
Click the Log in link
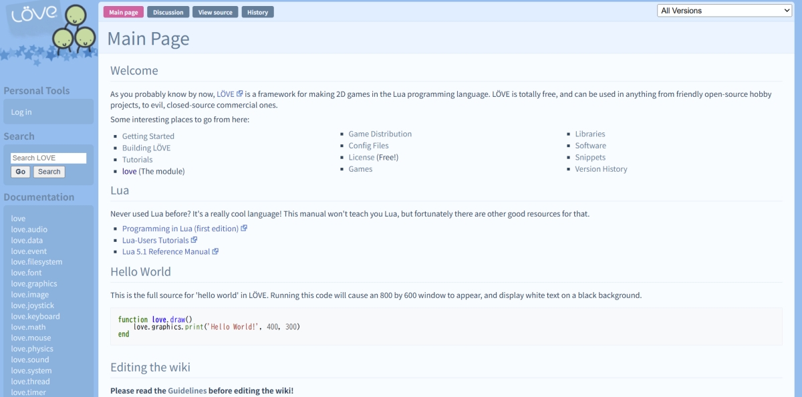[x=21, y=112]
